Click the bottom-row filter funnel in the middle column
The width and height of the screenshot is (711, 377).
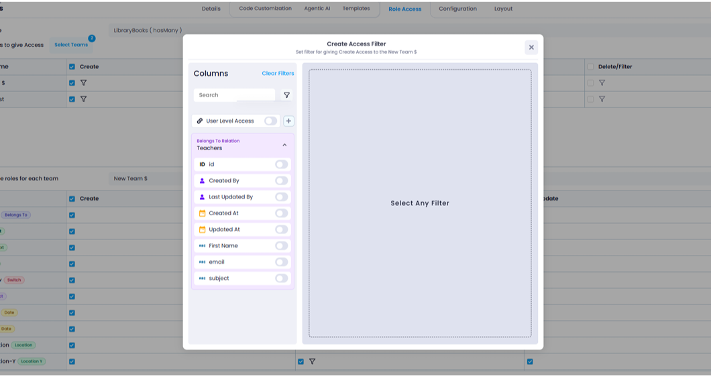[x=312, y=362]
